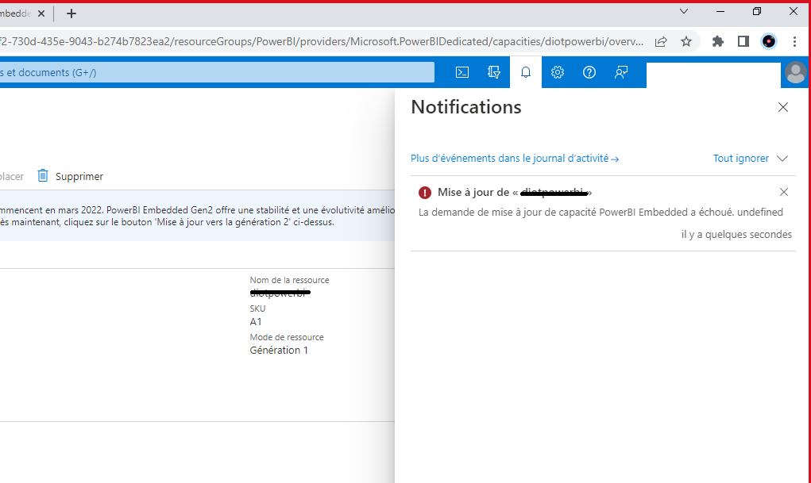811x483 pixels.
Task: Open the directories and subscriptions filter icon
Action: 494,72
